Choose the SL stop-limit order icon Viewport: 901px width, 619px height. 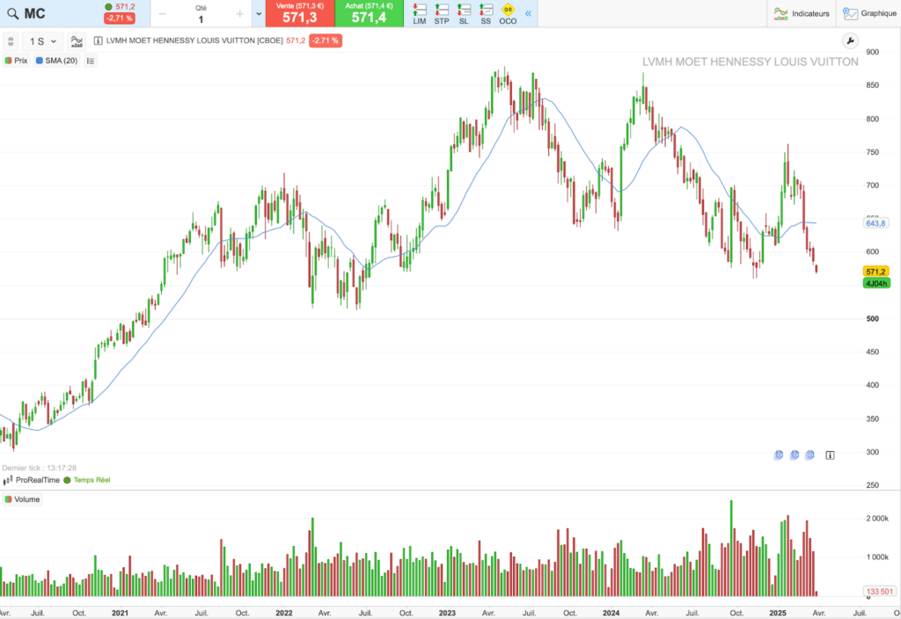[464, 14]
